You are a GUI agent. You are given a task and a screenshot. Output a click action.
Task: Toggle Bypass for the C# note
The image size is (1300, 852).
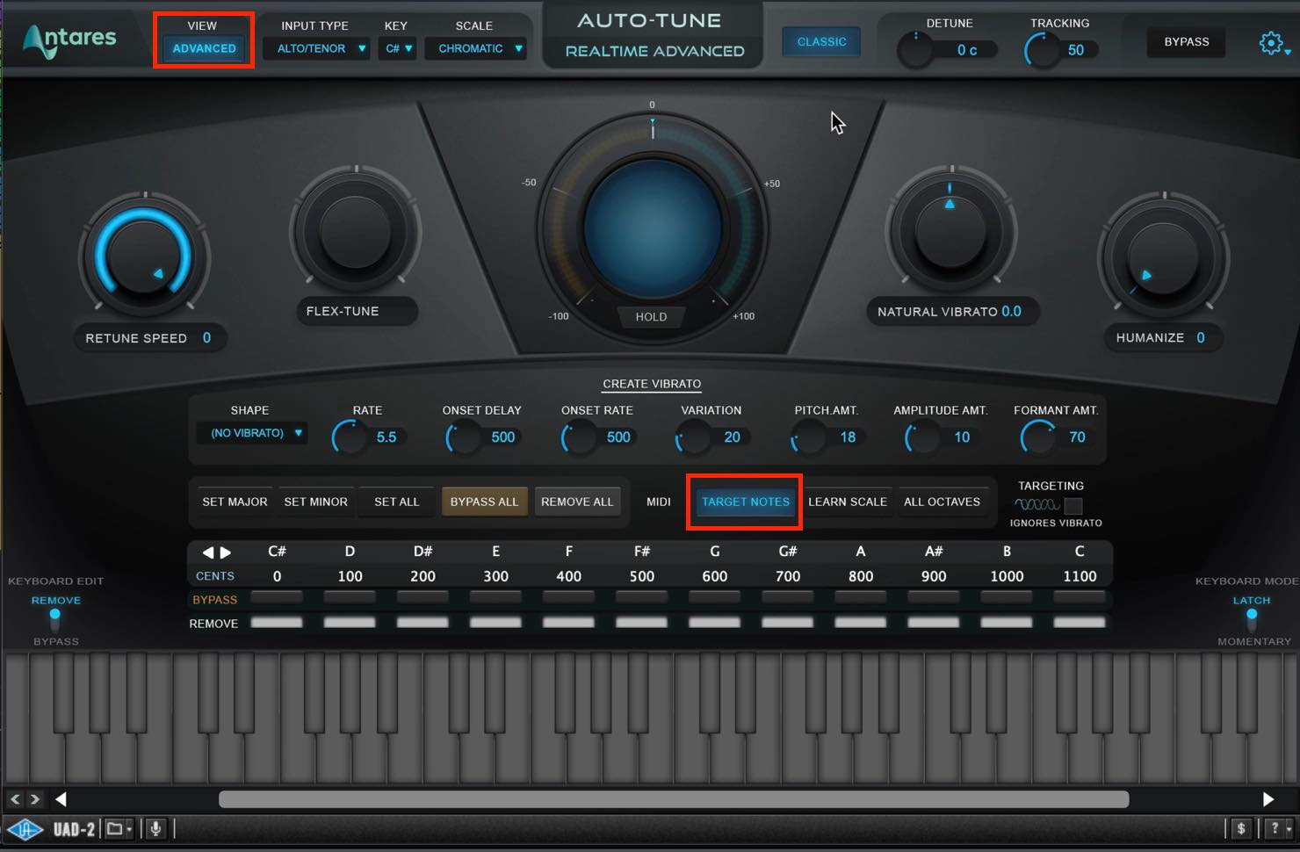click(x=277, y=598)
